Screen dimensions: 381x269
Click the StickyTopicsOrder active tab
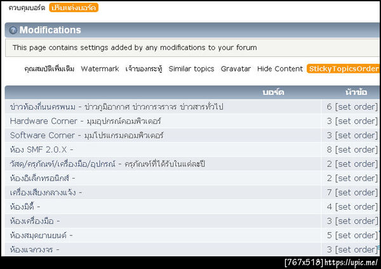point(343,69)
